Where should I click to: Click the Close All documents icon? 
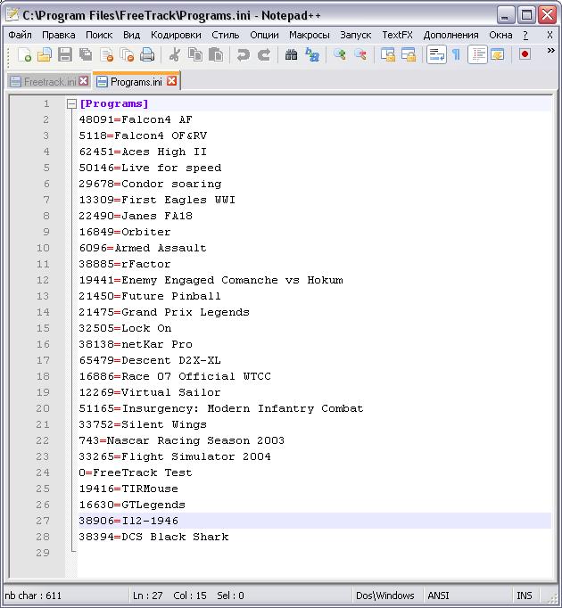[127, 54]
